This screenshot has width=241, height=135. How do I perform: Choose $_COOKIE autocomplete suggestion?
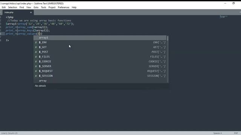coord(100,61)
